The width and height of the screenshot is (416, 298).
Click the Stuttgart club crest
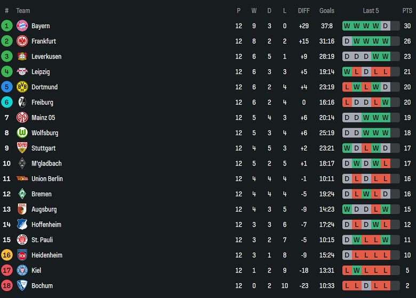click(22, 148)
